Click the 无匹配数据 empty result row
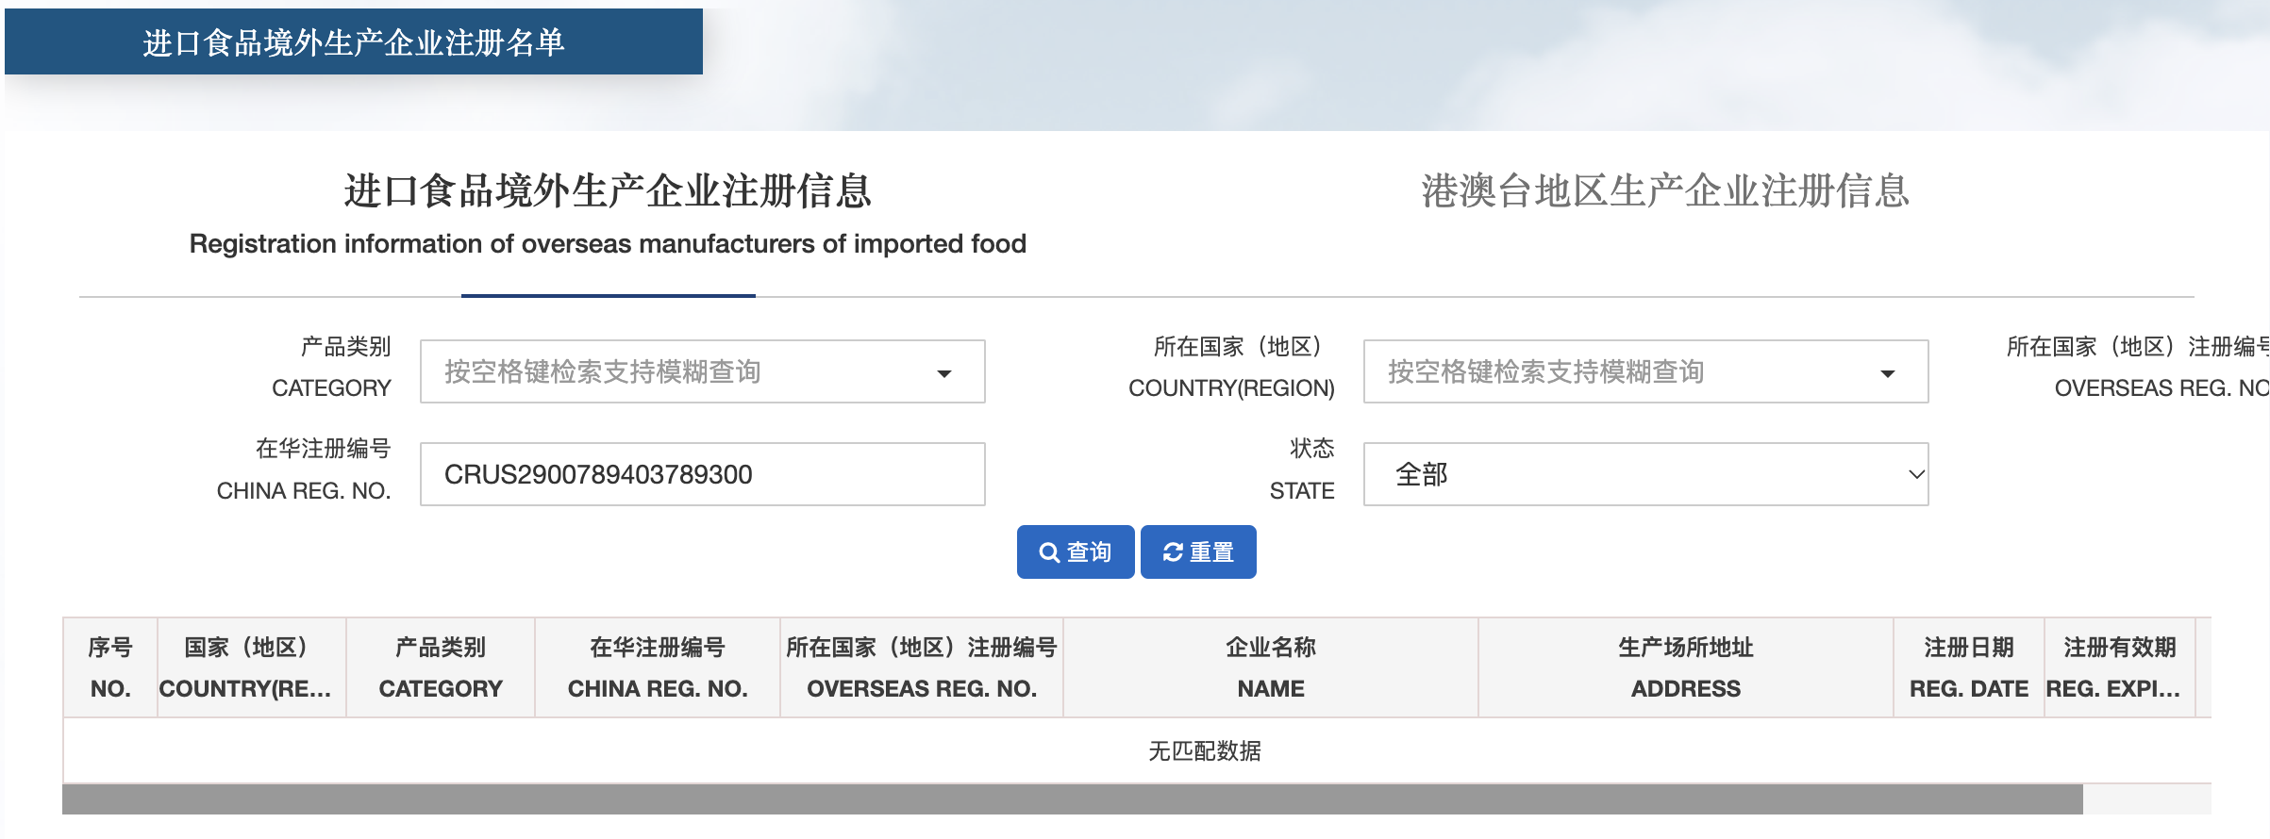The height and width of the screenshot is (839, 2270). click(x=1204, y=750)
